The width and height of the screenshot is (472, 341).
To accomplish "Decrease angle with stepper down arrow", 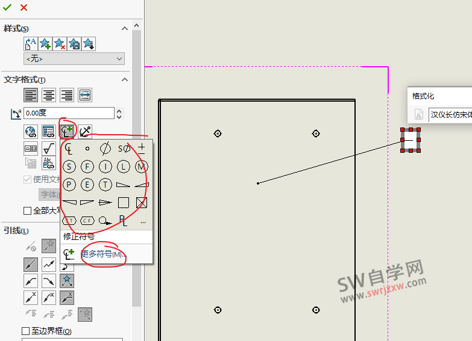I will tap(119, 116).
